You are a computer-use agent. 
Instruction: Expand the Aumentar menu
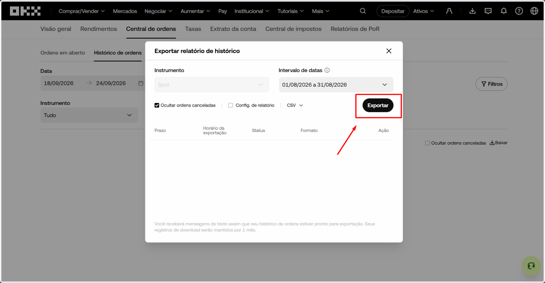[195, 11]
